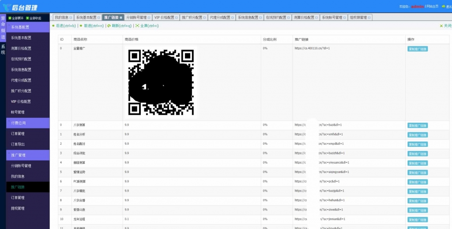452x229 pixels.
Task: Click the 网站主页 link in header
Action: (433, 7)
